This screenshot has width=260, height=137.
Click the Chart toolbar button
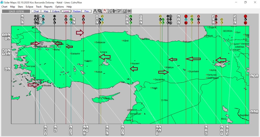[x=36, y=11]
